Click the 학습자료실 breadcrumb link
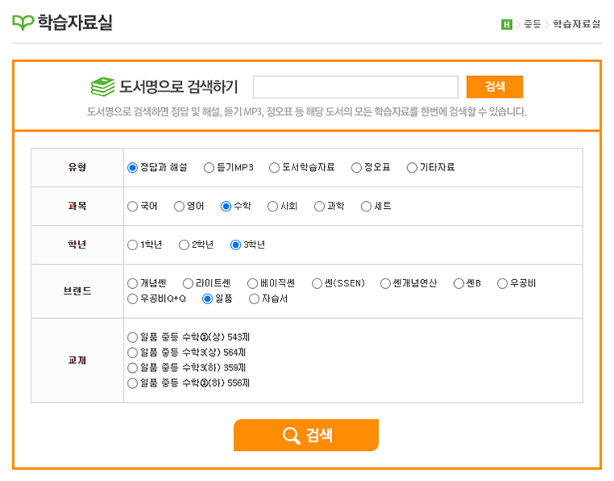This screenshot has height=481, width=614. tap(576, 24)
